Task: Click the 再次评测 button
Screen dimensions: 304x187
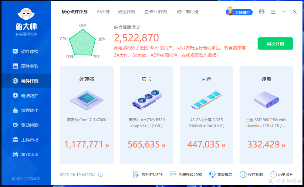Action: 275,44
